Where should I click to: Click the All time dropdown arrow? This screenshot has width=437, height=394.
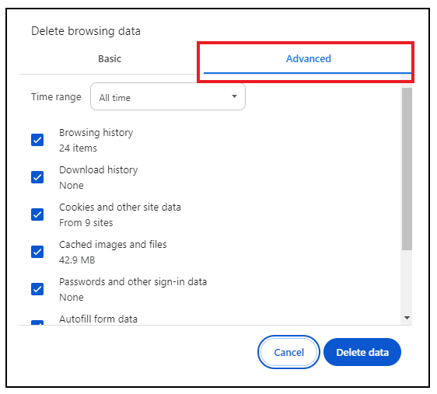[x=234, y=96]
